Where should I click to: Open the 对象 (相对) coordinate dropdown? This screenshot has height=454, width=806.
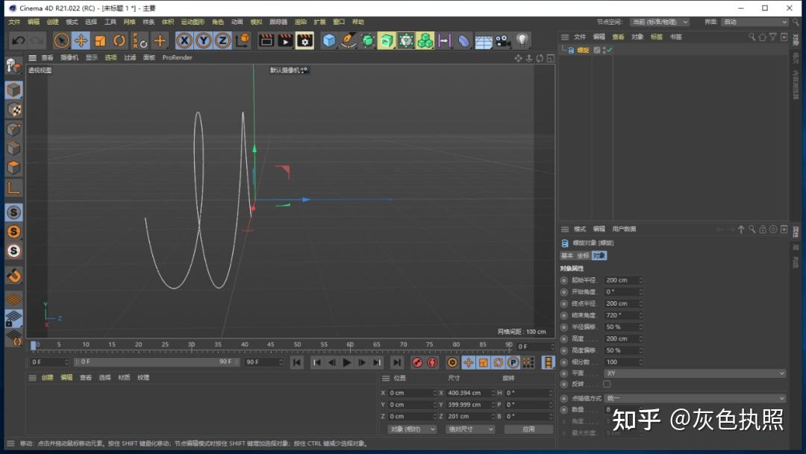click(x=412, y=429)
